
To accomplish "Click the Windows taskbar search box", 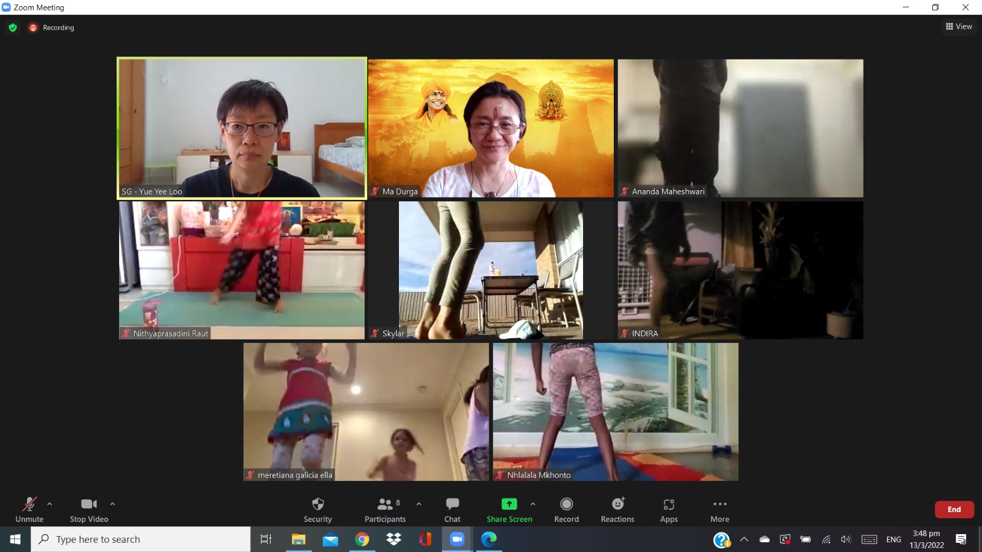I will (141, 539).
